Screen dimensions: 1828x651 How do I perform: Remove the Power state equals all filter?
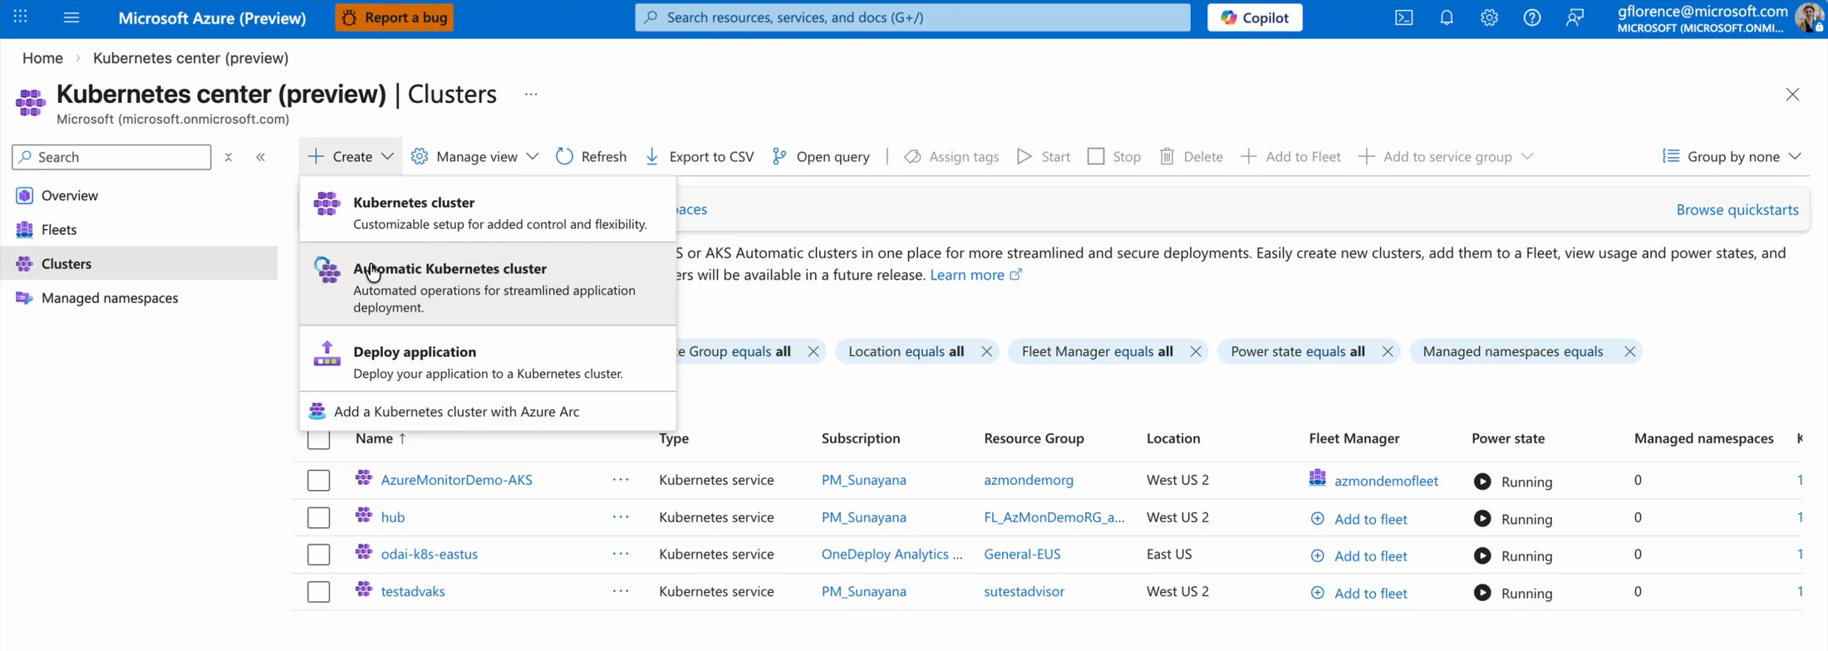click(1388, 351)
